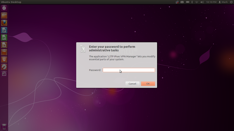Open the Bluetooth indicator menu

[192, 2]
